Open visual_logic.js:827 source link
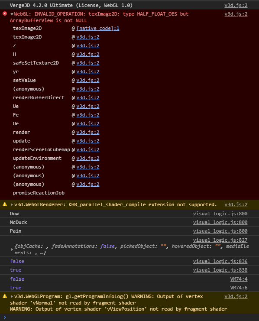 click(x=220, y=240)
